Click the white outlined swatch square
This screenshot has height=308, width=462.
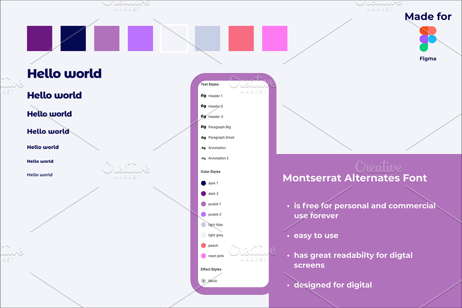coord(174,38)
